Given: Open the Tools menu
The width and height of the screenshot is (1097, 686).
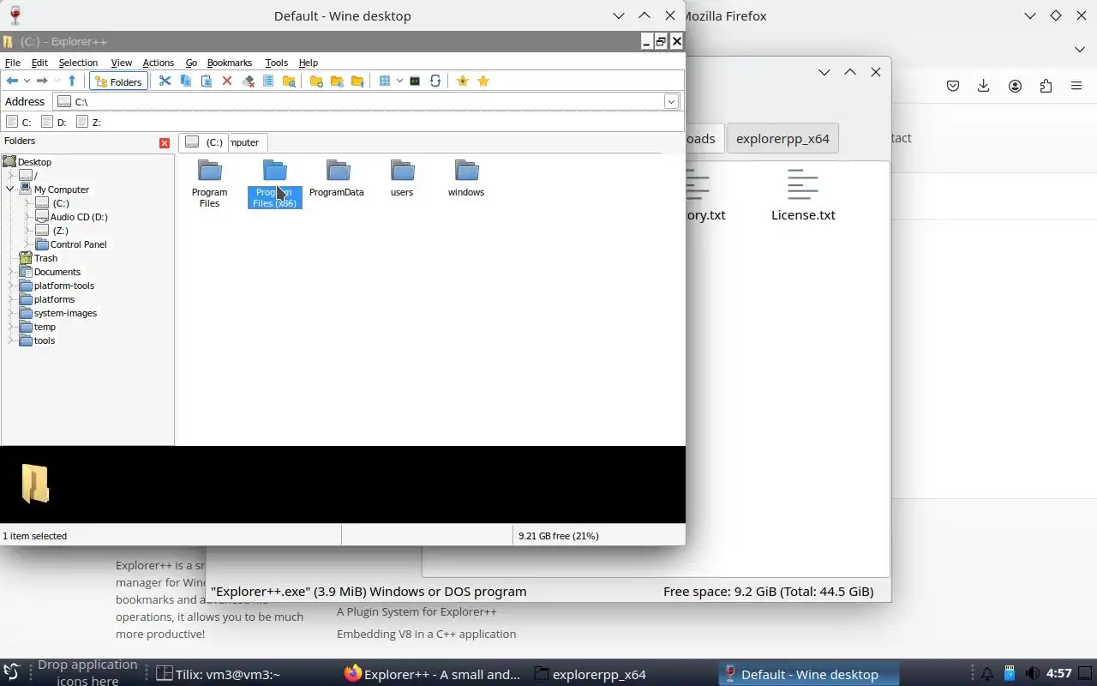Looking at the screenshot, I should (276, 63).
